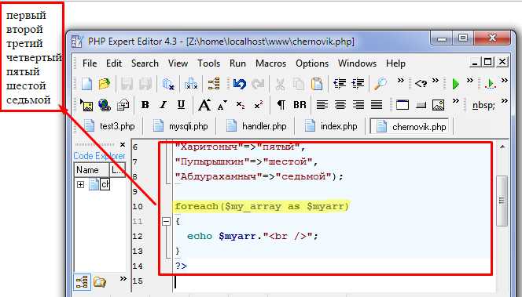The image size is (522, 297).
Task: Toggle bold B formatting
Action: tap(145, 105)
